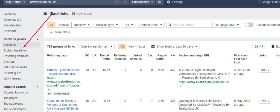Open Show history: Last 30 days dropdown
The image size is (280, 112).
(174, 47)
